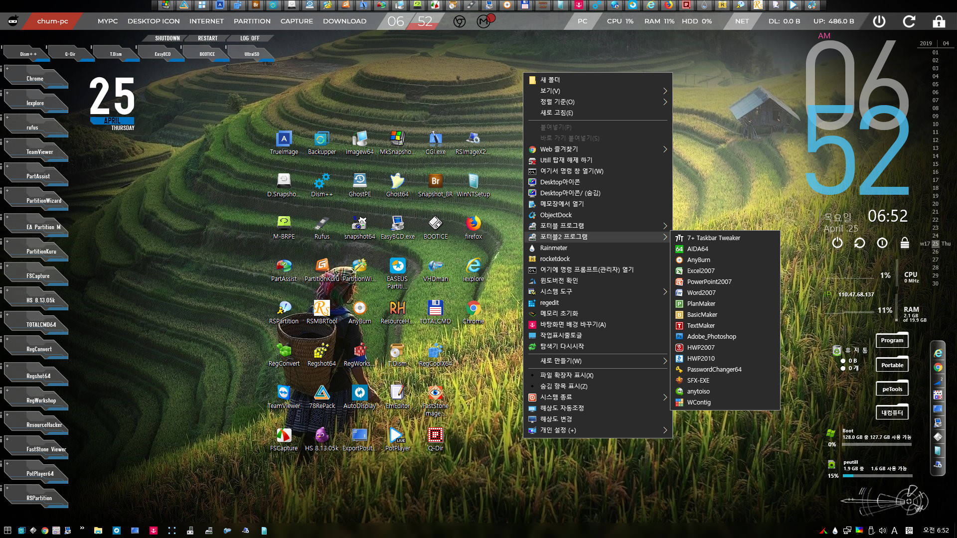Image resolution: width=957 pixels, height=538 pixels.
Task: Click the PARTITION top bar item
Action: coord(252,21)
